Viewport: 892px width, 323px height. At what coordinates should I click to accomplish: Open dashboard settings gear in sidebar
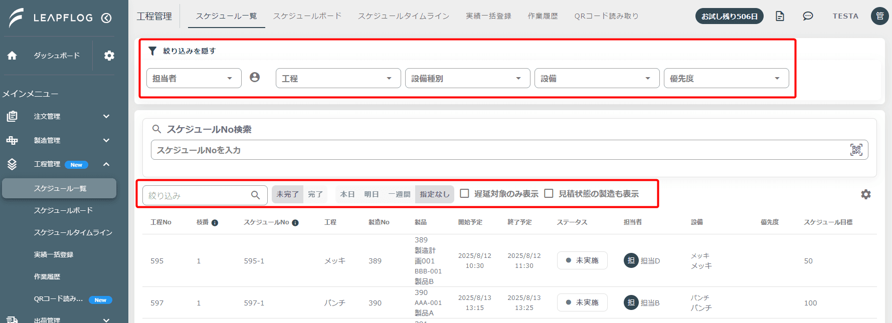pyautogui.click(x=109, y=56)
